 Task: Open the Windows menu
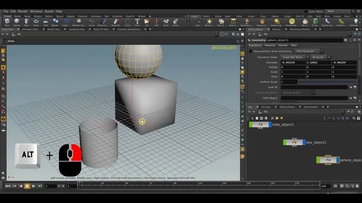[x=36, y=11]
